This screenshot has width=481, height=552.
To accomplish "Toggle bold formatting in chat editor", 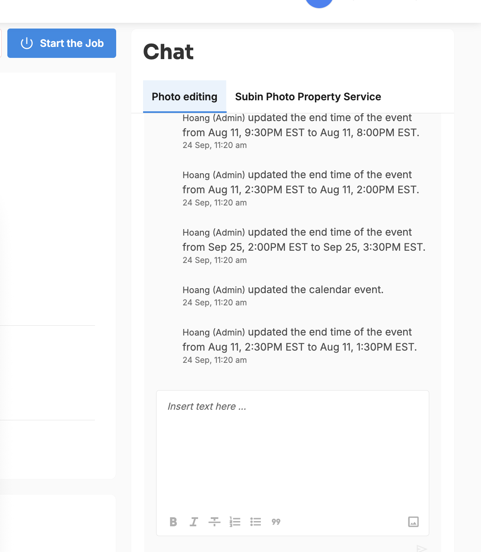I will (x=173, y=522).
